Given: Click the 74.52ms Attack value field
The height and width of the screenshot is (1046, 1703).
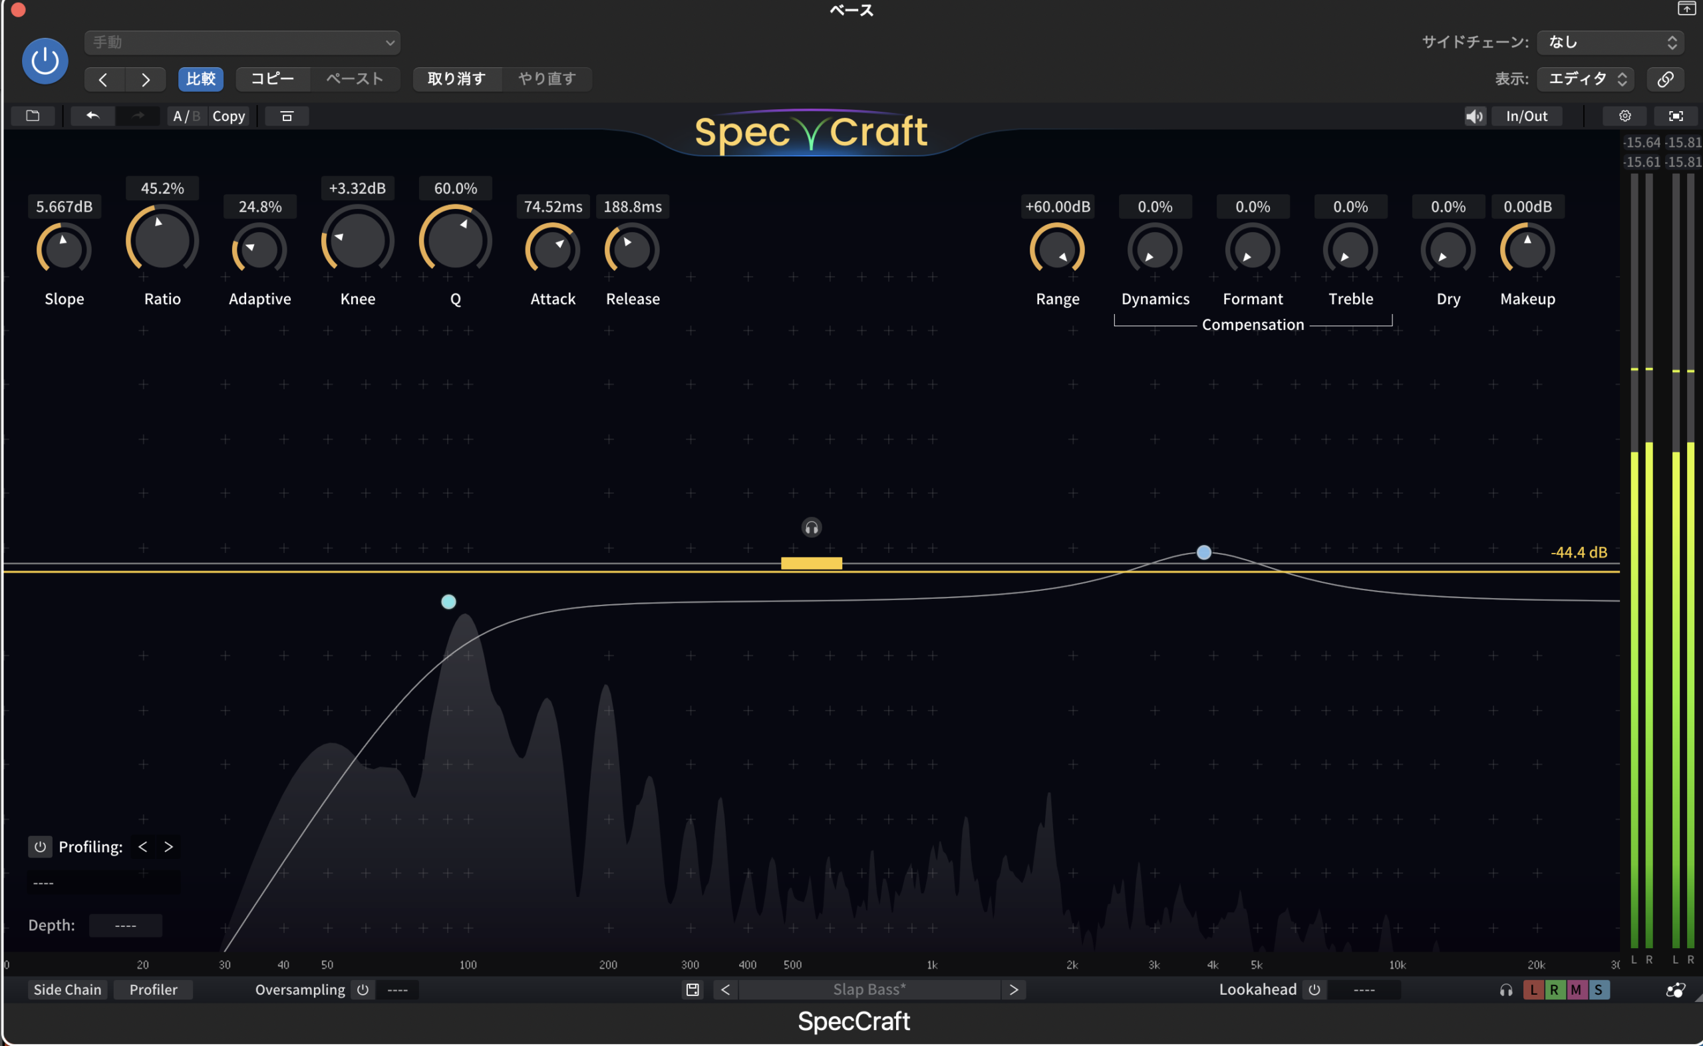Looking at the screenshot, I should [x=552, y=207].
